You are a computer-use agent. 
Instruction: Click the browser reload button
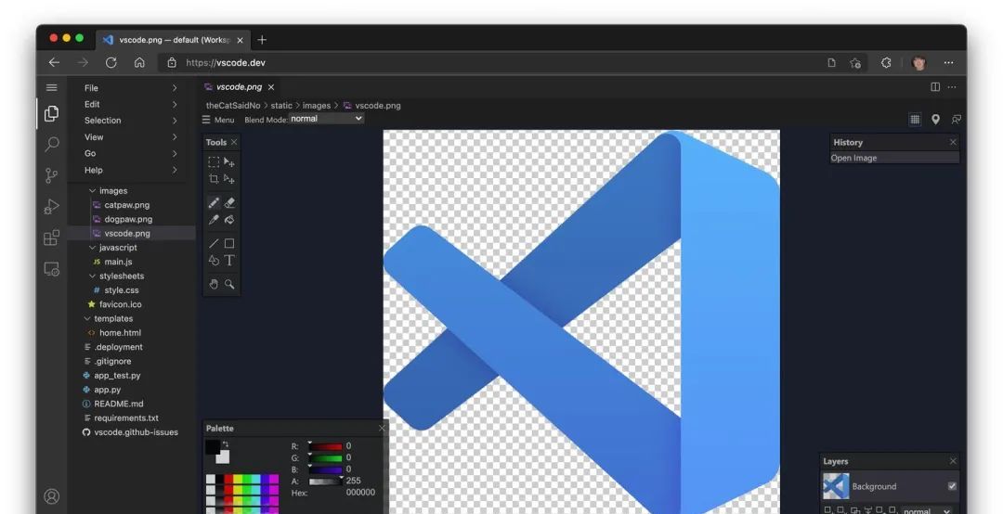pos(111,63)
